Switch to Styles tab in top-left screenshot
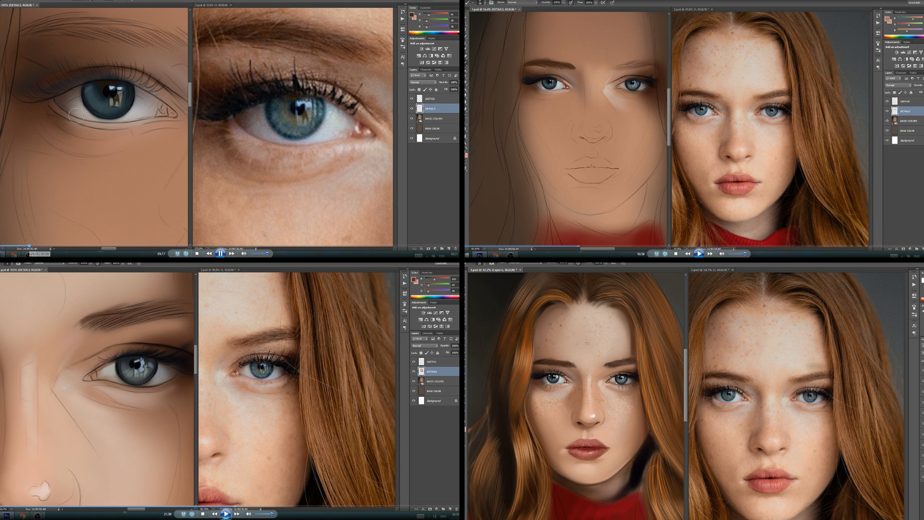The width and height of the screenshot is (924, 520). point(432,38)
